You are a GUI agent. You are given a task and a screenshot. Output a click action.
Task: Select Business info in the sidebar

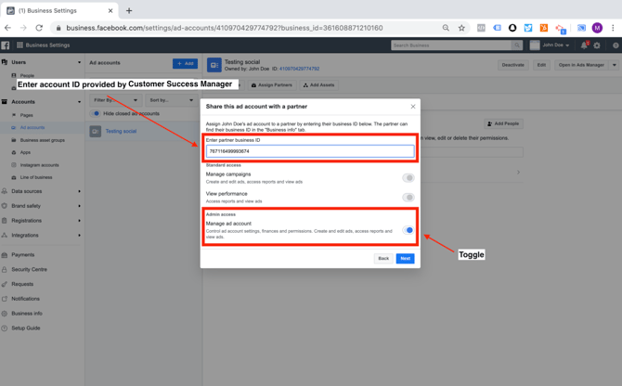tap(27, 314)
